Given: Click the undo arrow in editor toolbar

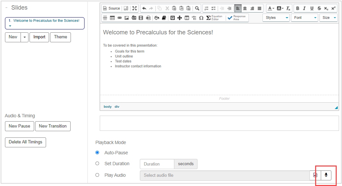Looking at the screenshot, I should click(x=144, y=8).
